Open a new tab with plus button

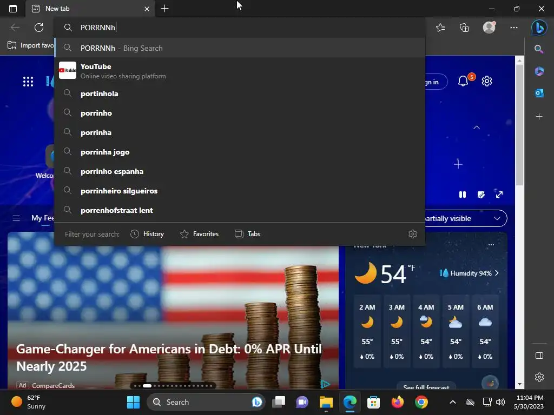point(164,9)
